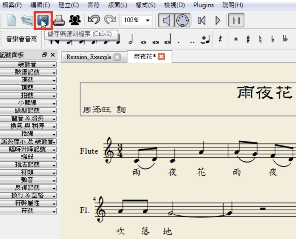The height and width of the screenshot is (239, 296).
Task: Add a single augmentation dot
Action: coord(179,42)
